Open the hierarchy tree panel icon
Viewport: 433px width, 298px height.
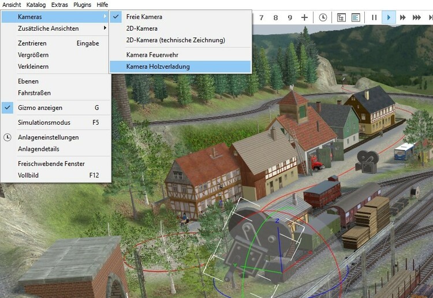coord(341,17)
